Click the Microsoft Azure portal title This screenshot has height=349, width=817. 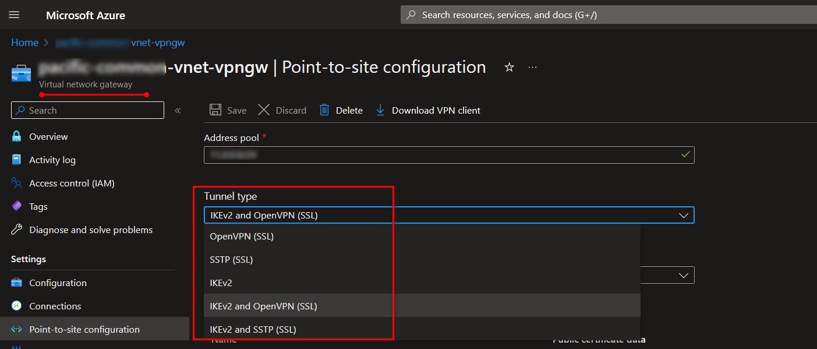coord(86,15)
